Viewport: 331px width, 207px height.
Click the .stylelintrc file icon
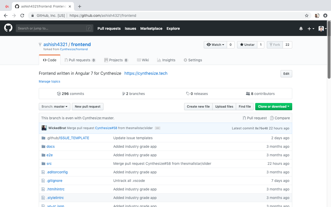coord(43,198)
